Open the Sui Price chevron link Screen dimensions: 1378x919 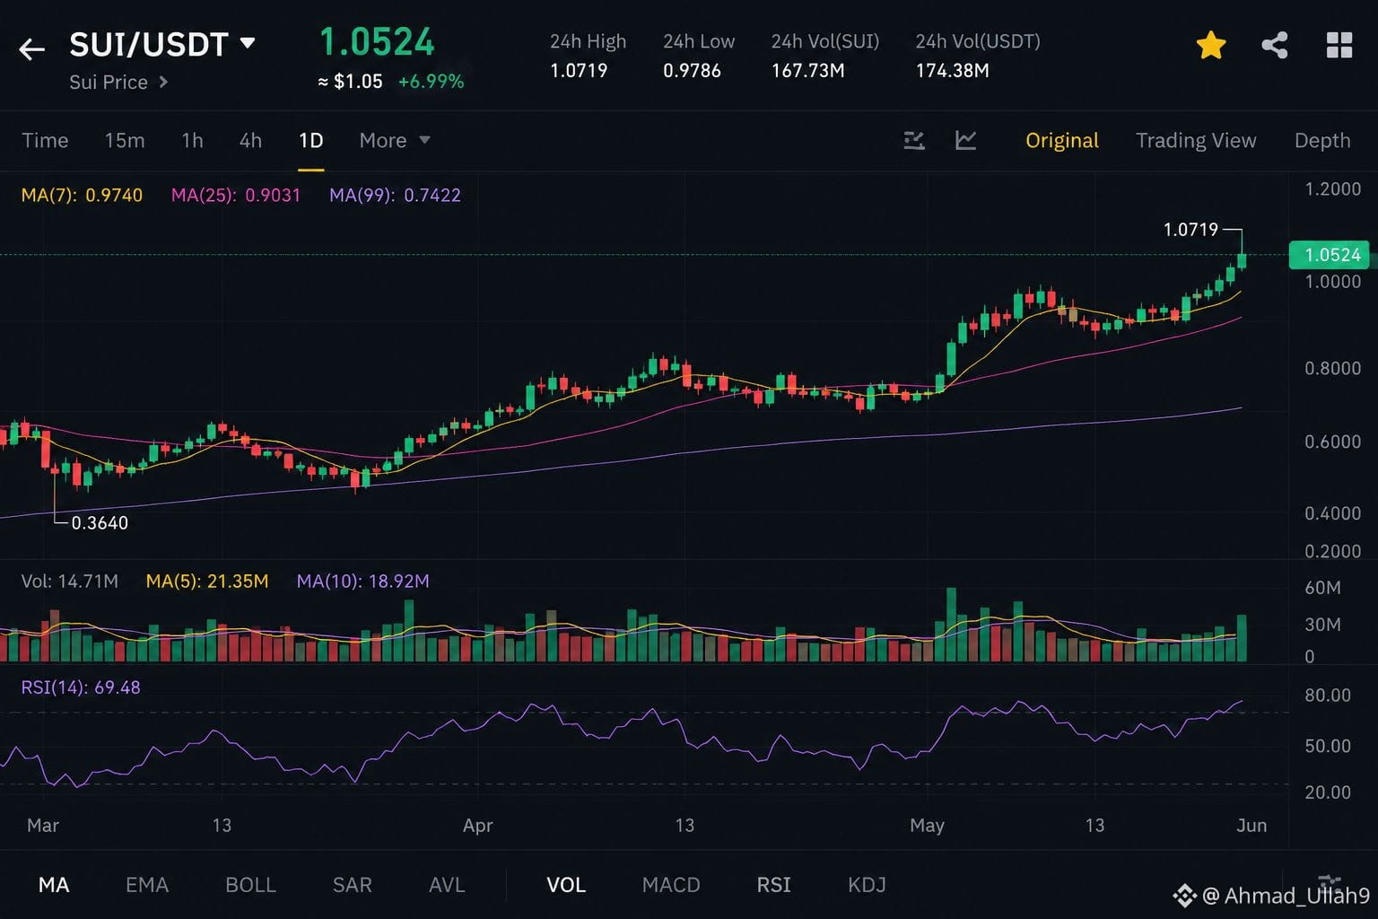(x=118, y=82)
